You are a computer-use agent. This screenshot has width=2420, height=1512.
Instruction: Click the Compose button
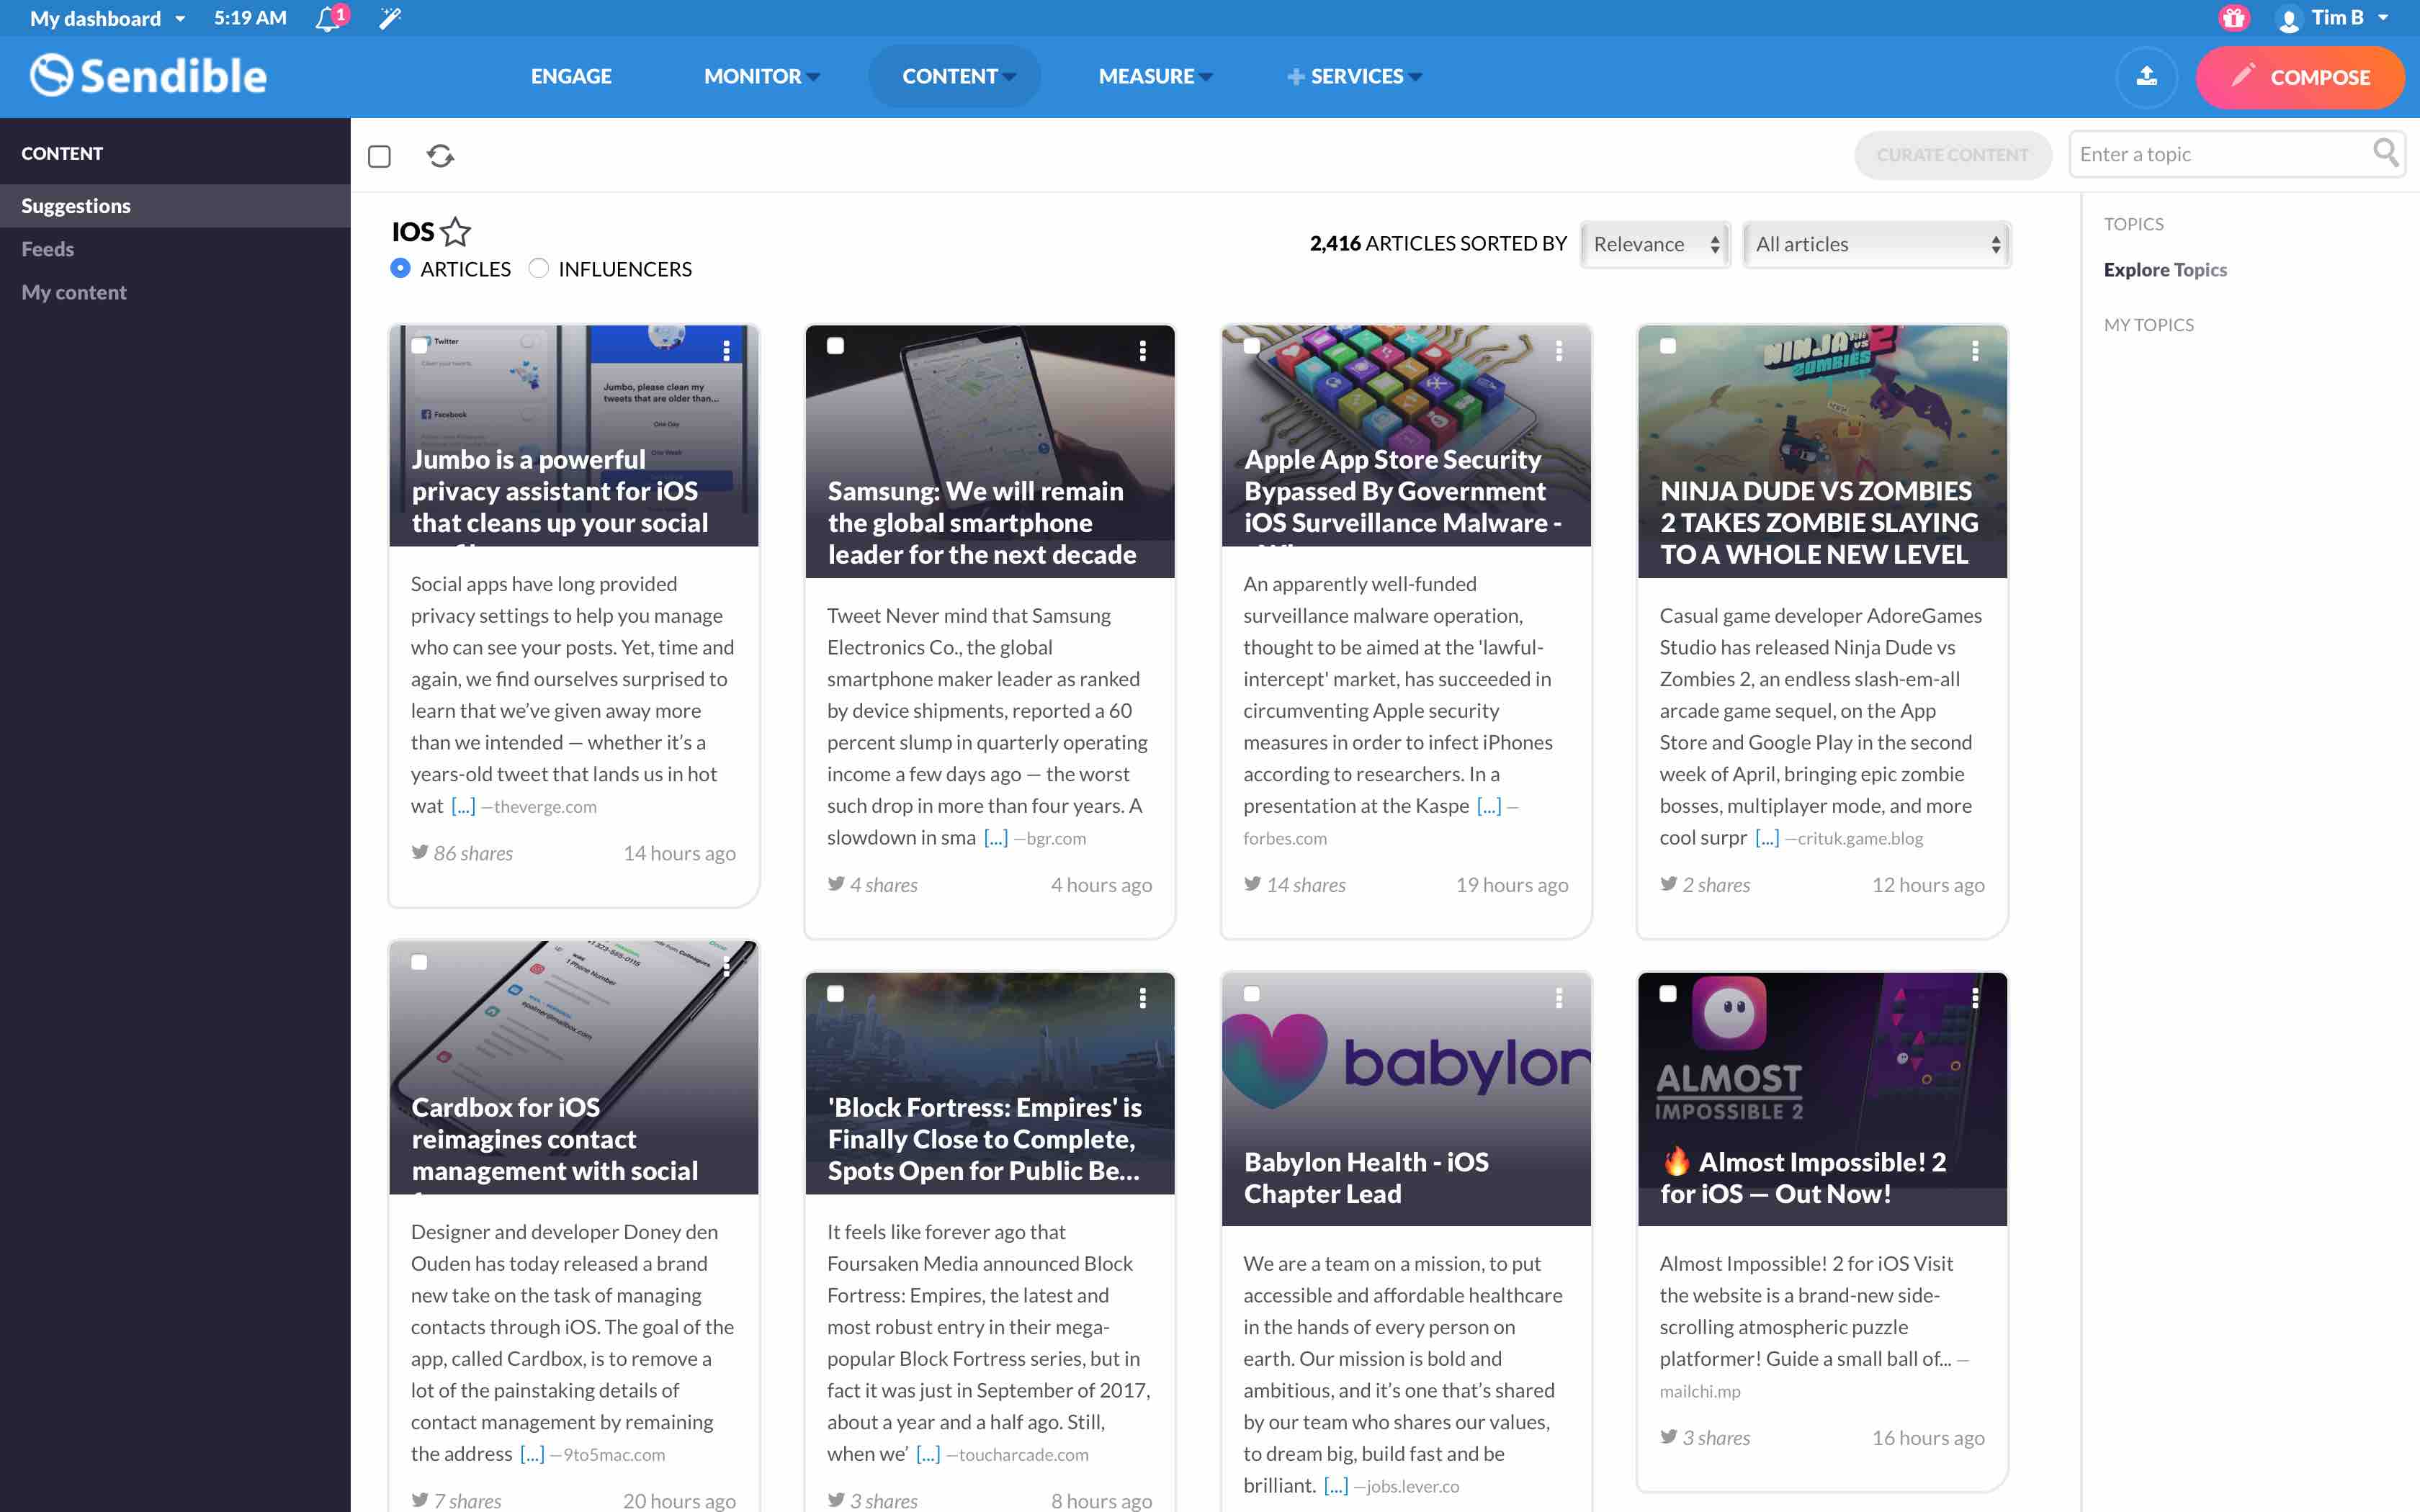(2299, 77)
